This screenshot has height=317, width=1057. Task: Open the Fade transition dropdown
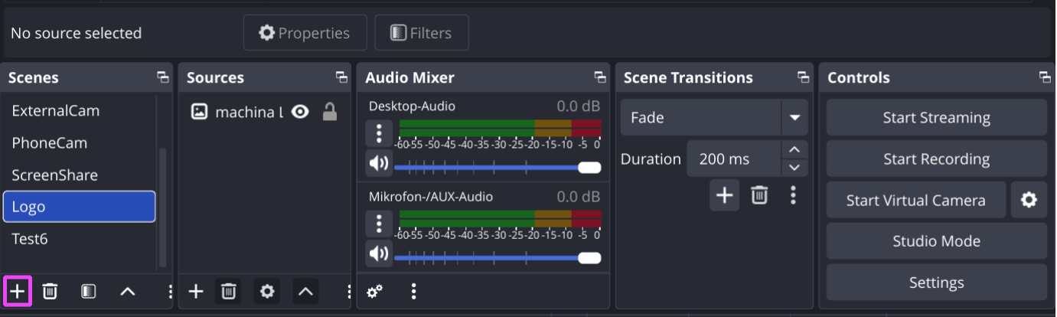[794, 118]
